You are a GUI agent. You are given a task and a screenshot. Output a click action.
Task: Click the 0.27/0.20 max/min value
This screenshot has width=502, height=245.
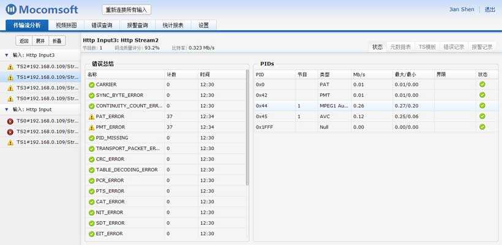pyautogui.click(x=406, y=106)
